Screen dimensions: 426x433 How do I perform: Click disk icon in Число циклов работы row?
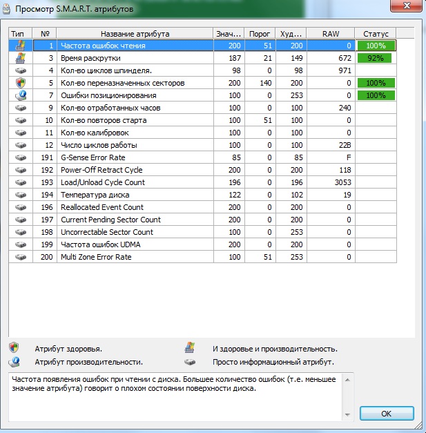(x=21, y=145)
